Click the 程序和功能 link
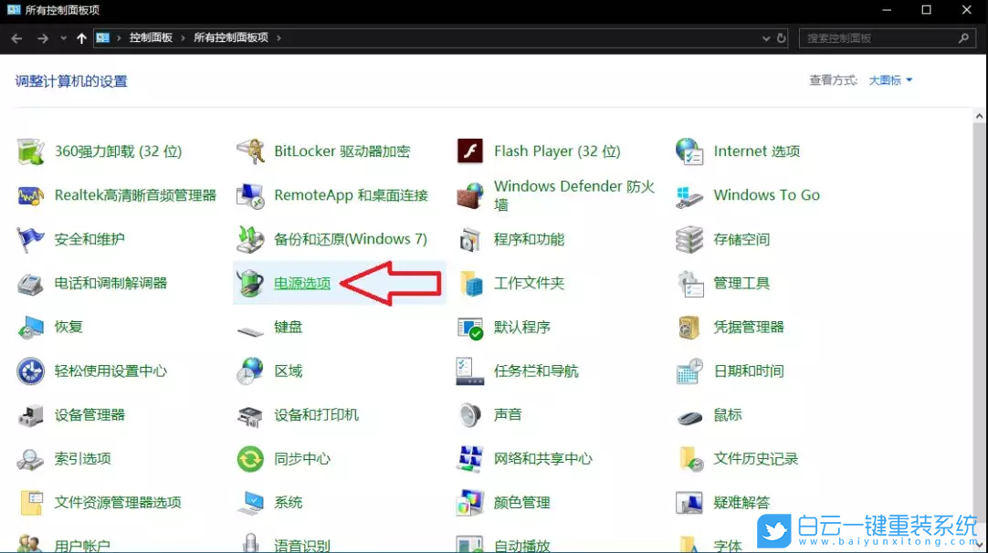 coord(529,239)
